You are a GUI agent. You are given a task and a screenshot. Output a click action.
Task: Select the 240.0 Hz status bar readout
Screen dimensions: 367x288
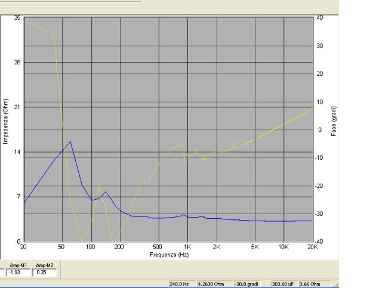point(182,284)
